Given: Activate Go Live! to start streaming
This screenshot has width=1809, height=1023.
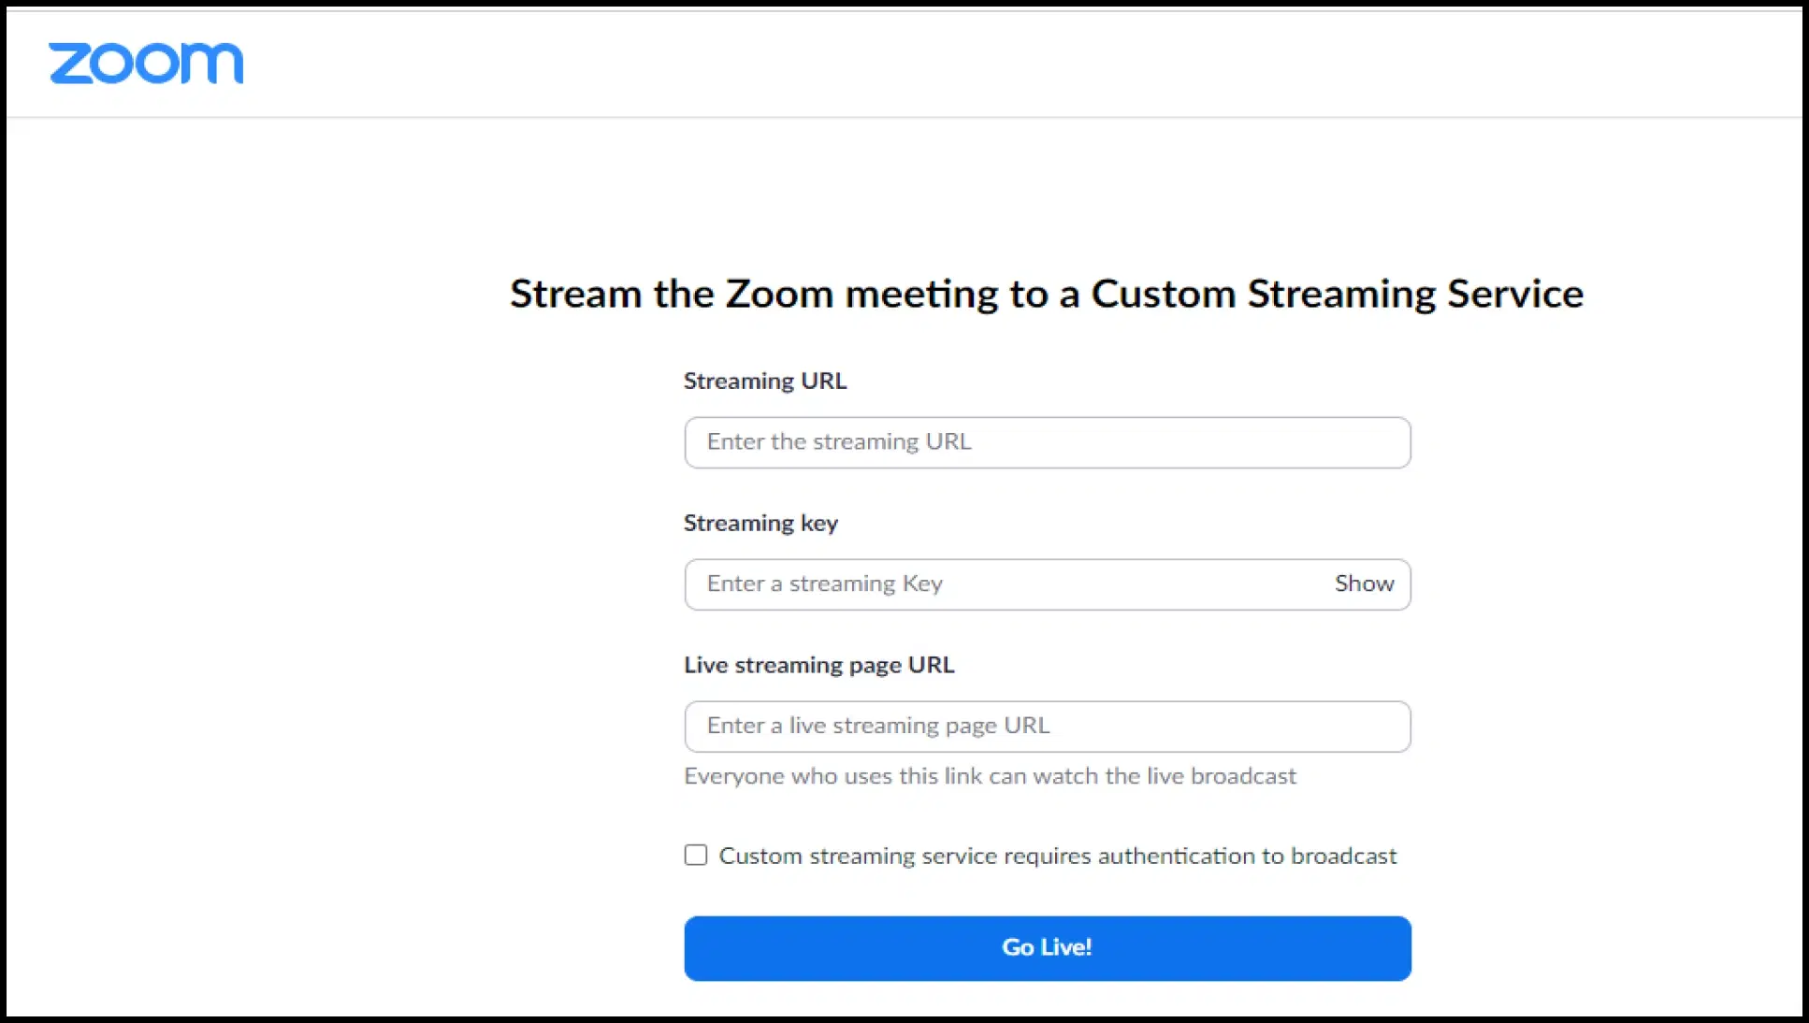Looking at the screenshot, I should click(x=1047, y=946).
